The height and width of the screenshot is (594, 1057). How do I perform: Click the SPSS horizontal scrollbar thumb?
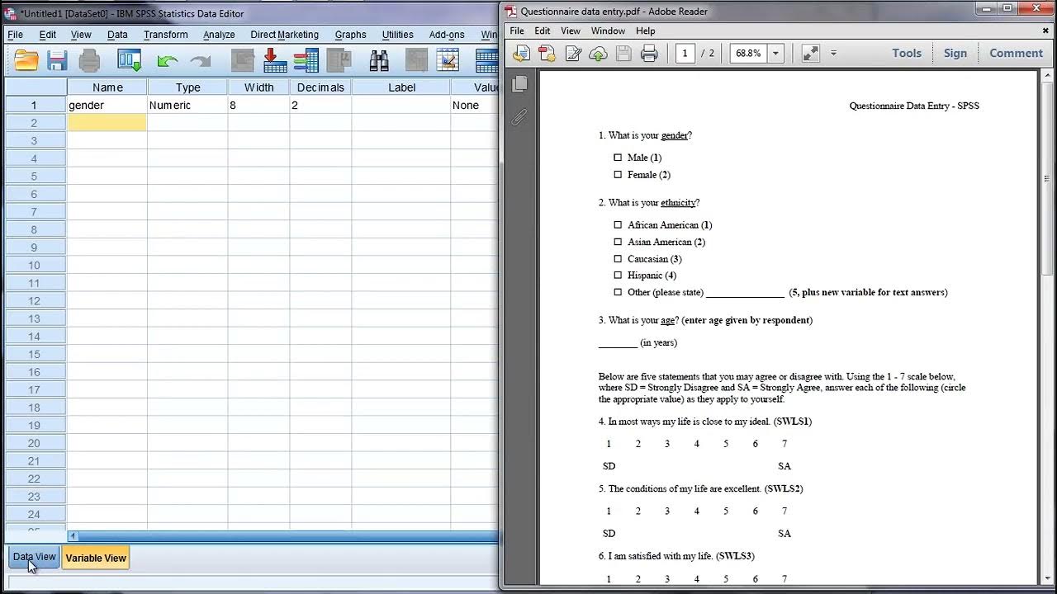pyautogui.click(x=290, y=536)
